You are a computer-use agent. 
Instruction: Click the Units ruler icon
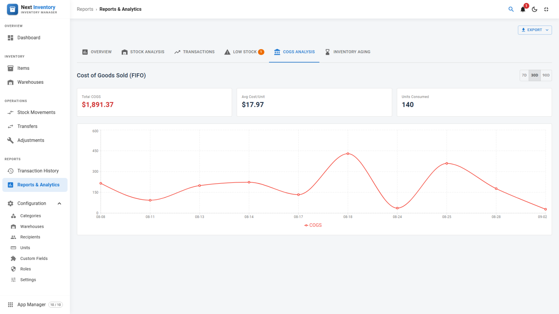pyautogui.click(x=13, y=248)
